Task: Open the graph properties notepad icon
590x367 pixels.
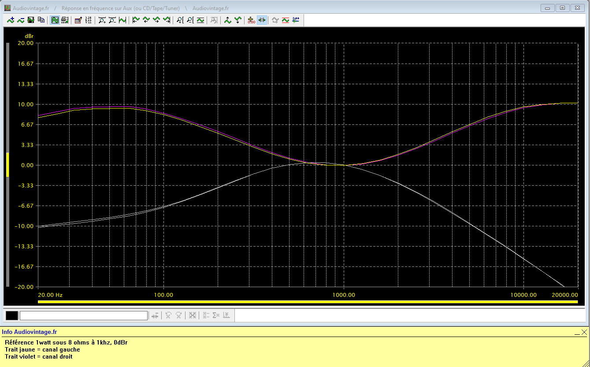Action: pos(78,20)
